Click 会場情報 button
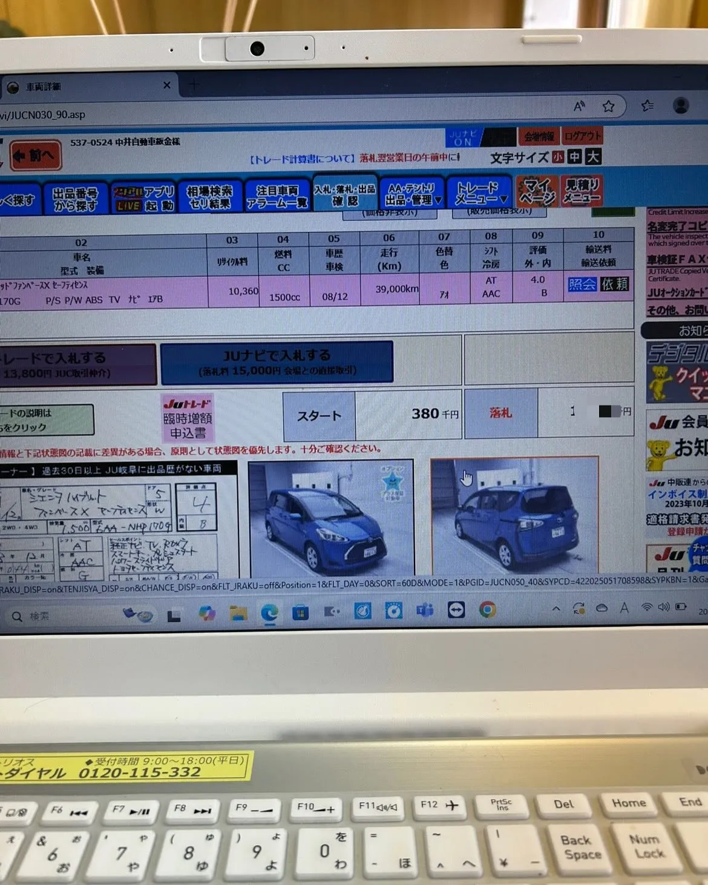708x885 pixels. [x=539, y=137]
